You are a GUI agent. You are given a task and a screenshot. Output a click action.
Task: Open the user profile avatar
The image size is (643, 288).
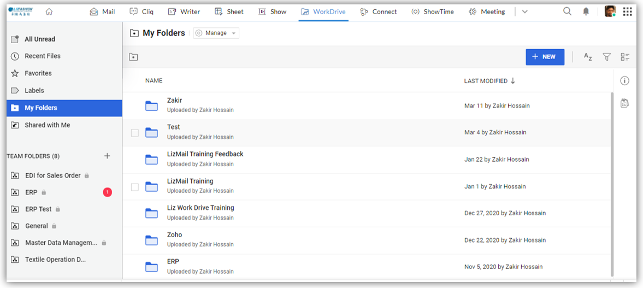tap(610, 11)
